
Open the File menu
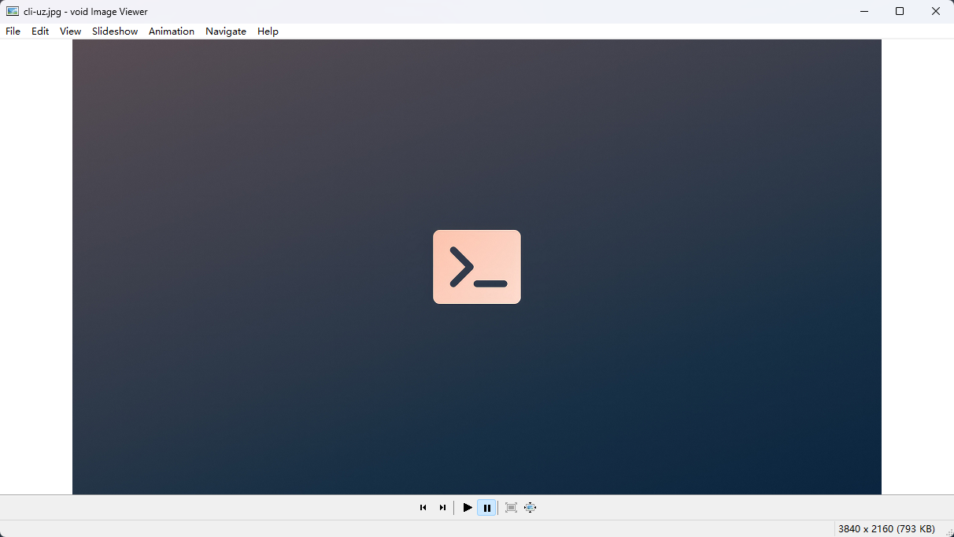click(x=13, y=31)
